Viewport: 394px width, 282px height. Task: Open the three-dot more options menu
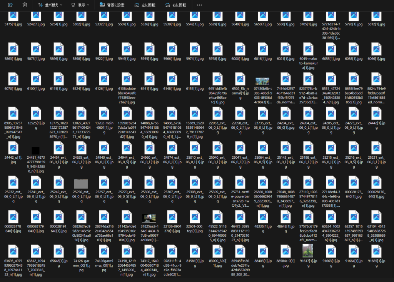199,5
